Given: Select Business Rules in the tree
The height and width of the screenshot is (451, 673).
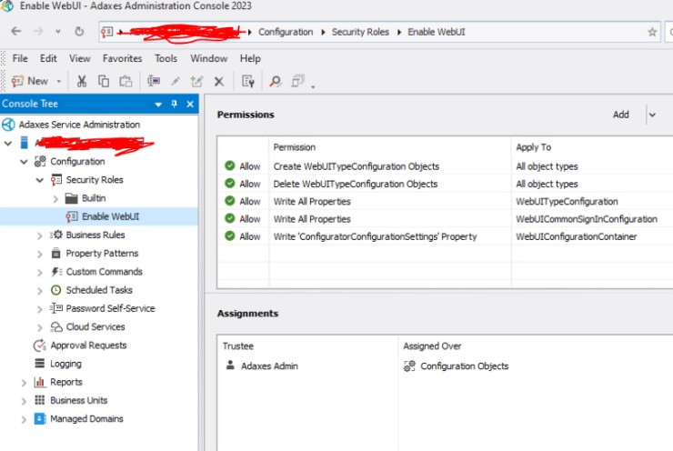Looking at the screenshot, I should point(95,236).
